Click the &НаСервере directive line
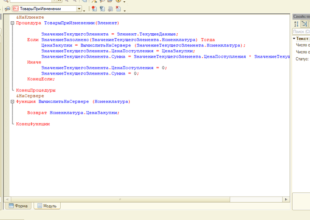The width and height of the screenshot is (310, 220). tap(30, 96)
